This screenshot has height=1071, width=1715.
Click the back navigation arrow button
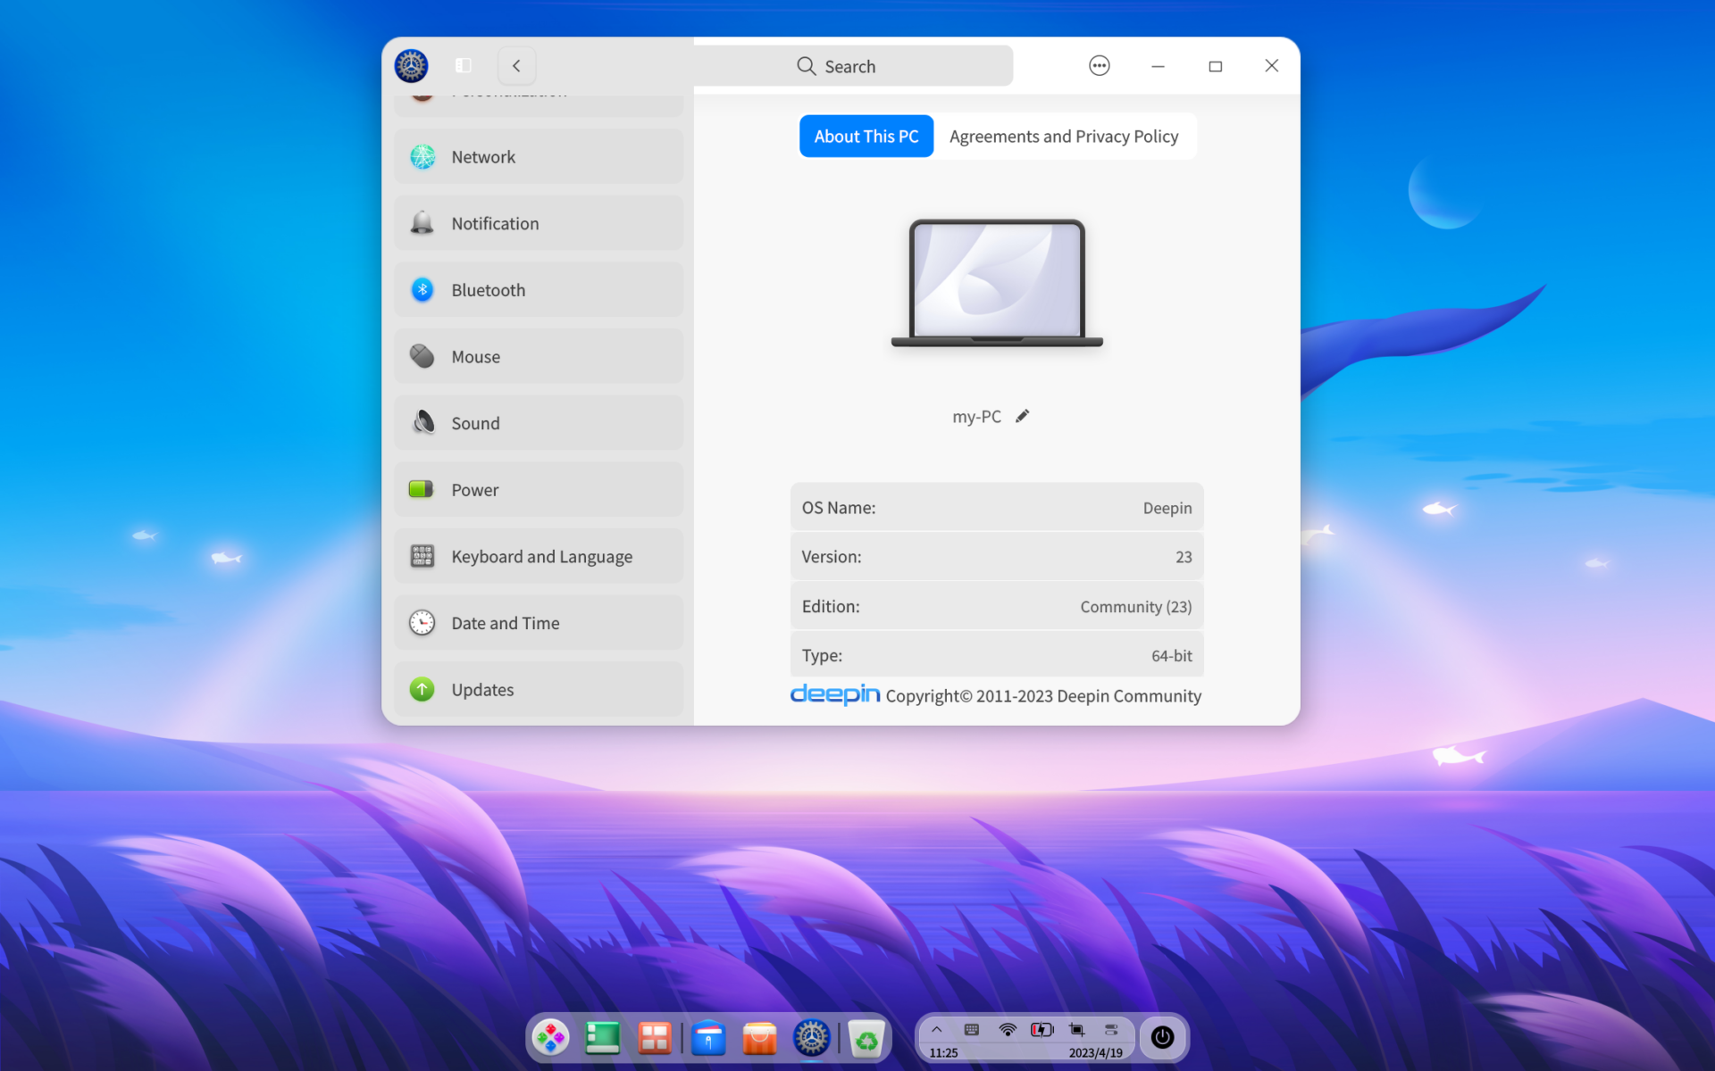click(x=517, y=65)
